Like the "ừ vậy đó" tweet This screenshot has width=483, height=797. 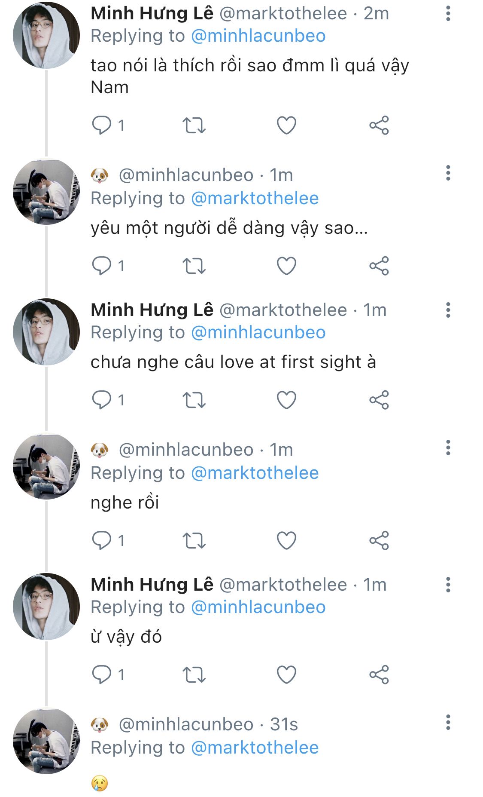click(286, 674)
